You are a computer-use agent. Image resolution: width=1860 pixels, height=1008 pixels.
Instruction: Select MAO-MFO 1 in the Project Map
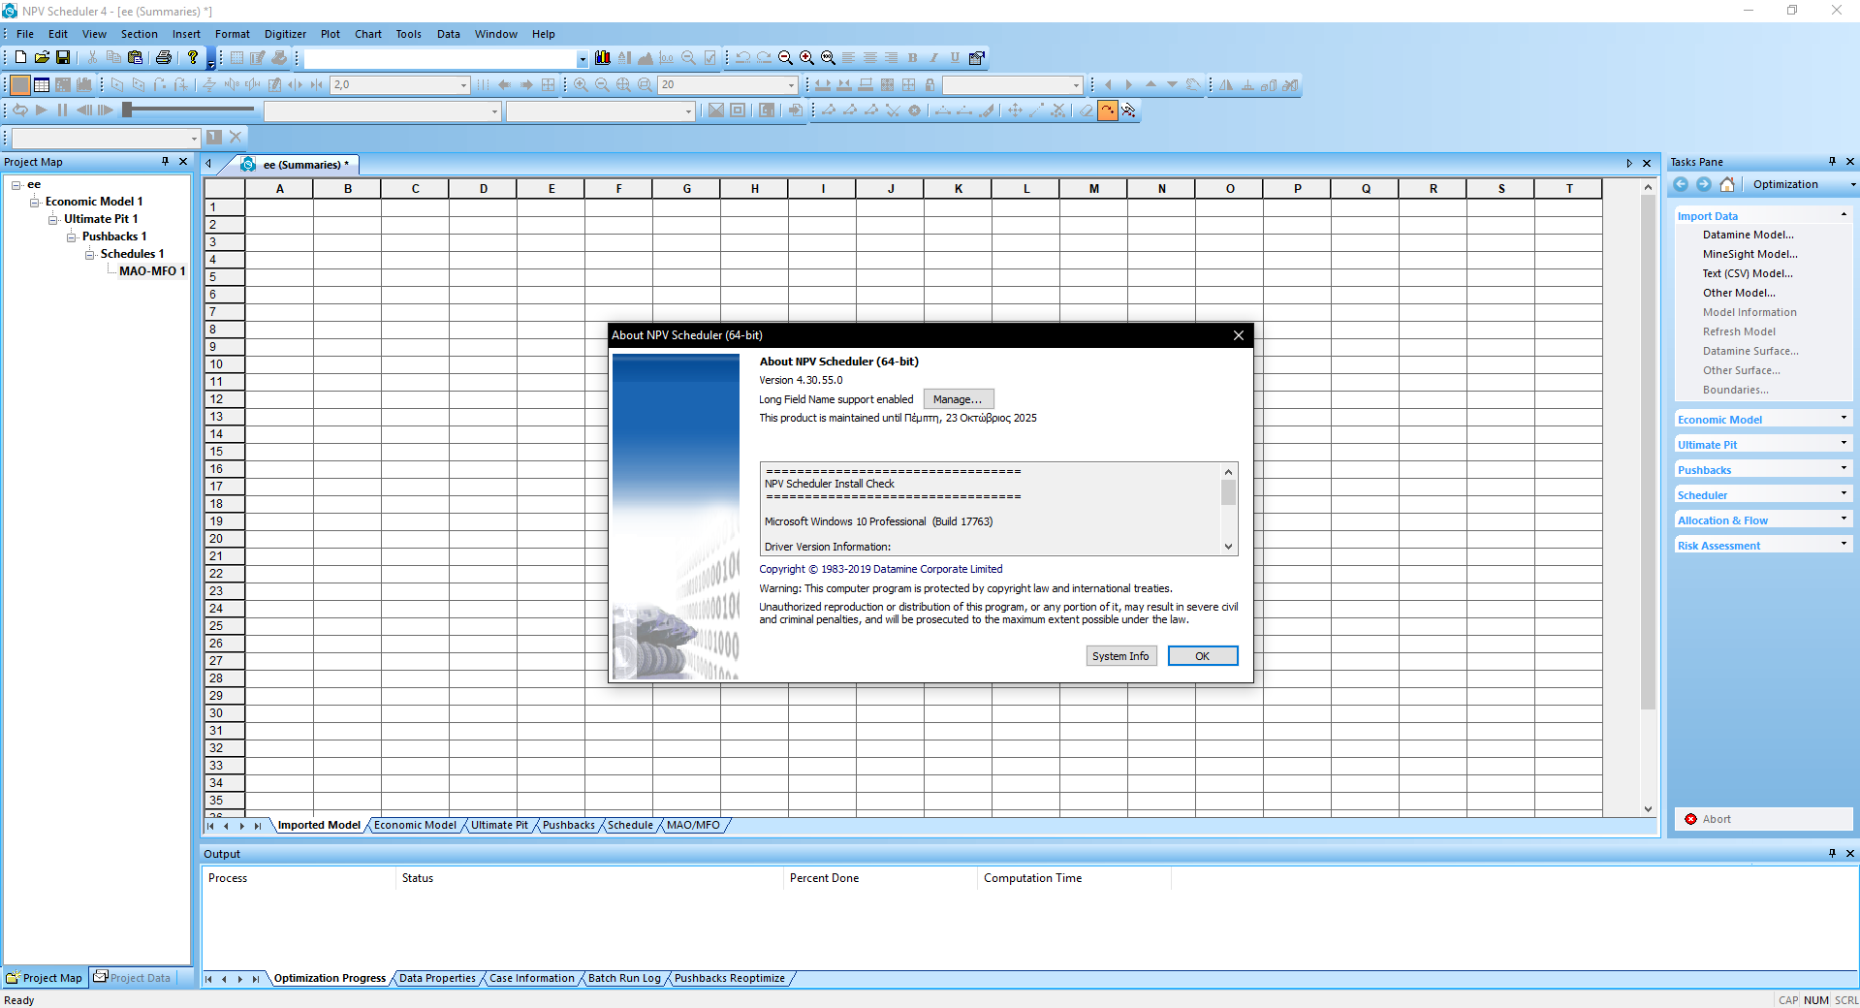[x=151, y=271]
